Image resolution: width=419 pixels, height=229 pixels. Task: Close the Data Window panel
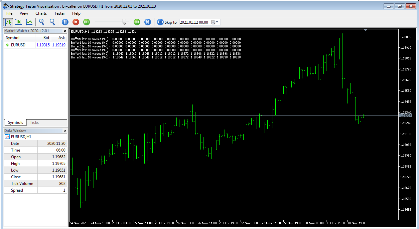pos(65,131)
